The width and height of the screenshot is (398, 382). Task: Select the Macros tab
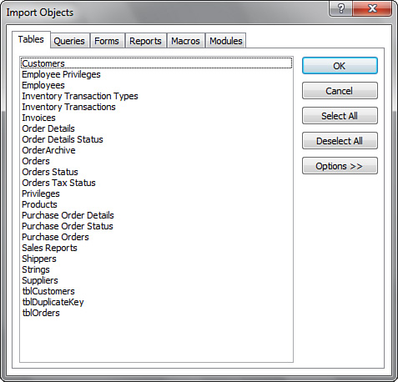click(185, 41)
